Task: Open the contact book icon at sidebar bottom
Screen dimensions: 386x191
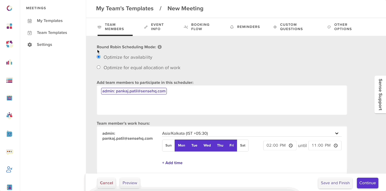Action: [x=9, y=187]
